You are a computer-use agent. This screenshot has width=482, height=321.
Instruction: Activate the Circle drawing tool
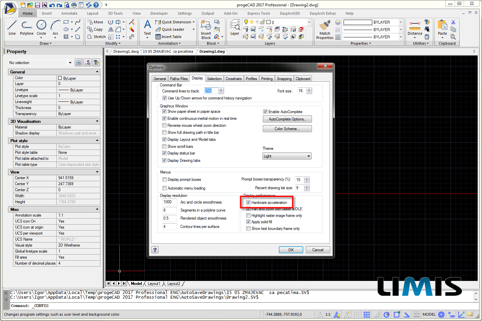point(41,27)
